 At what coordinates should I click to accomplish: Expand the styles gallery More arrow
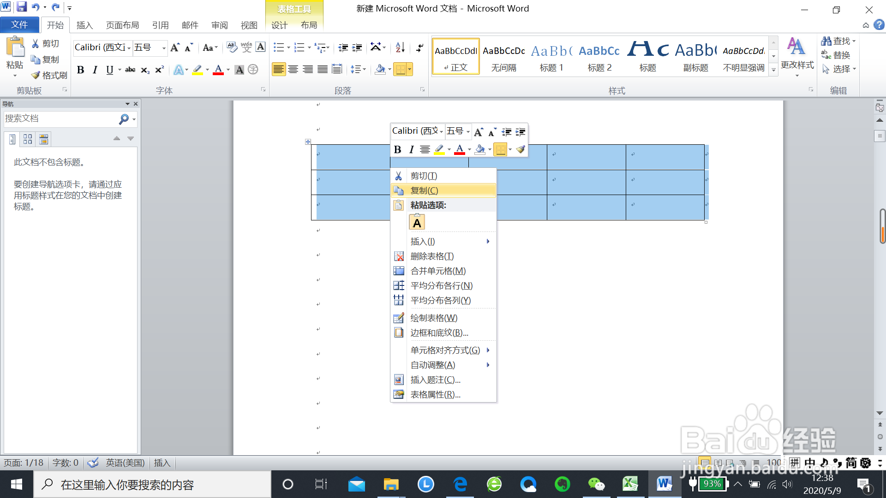point(774,70)
